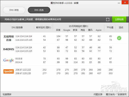Click the 104 Baidu latency value

pos(58,36)
